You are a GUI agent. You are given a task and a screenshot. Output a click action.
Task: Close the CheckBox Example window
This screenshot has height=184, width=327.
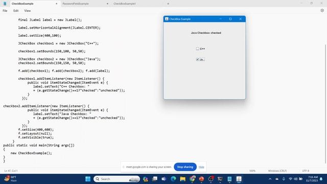tap(241, 19)
